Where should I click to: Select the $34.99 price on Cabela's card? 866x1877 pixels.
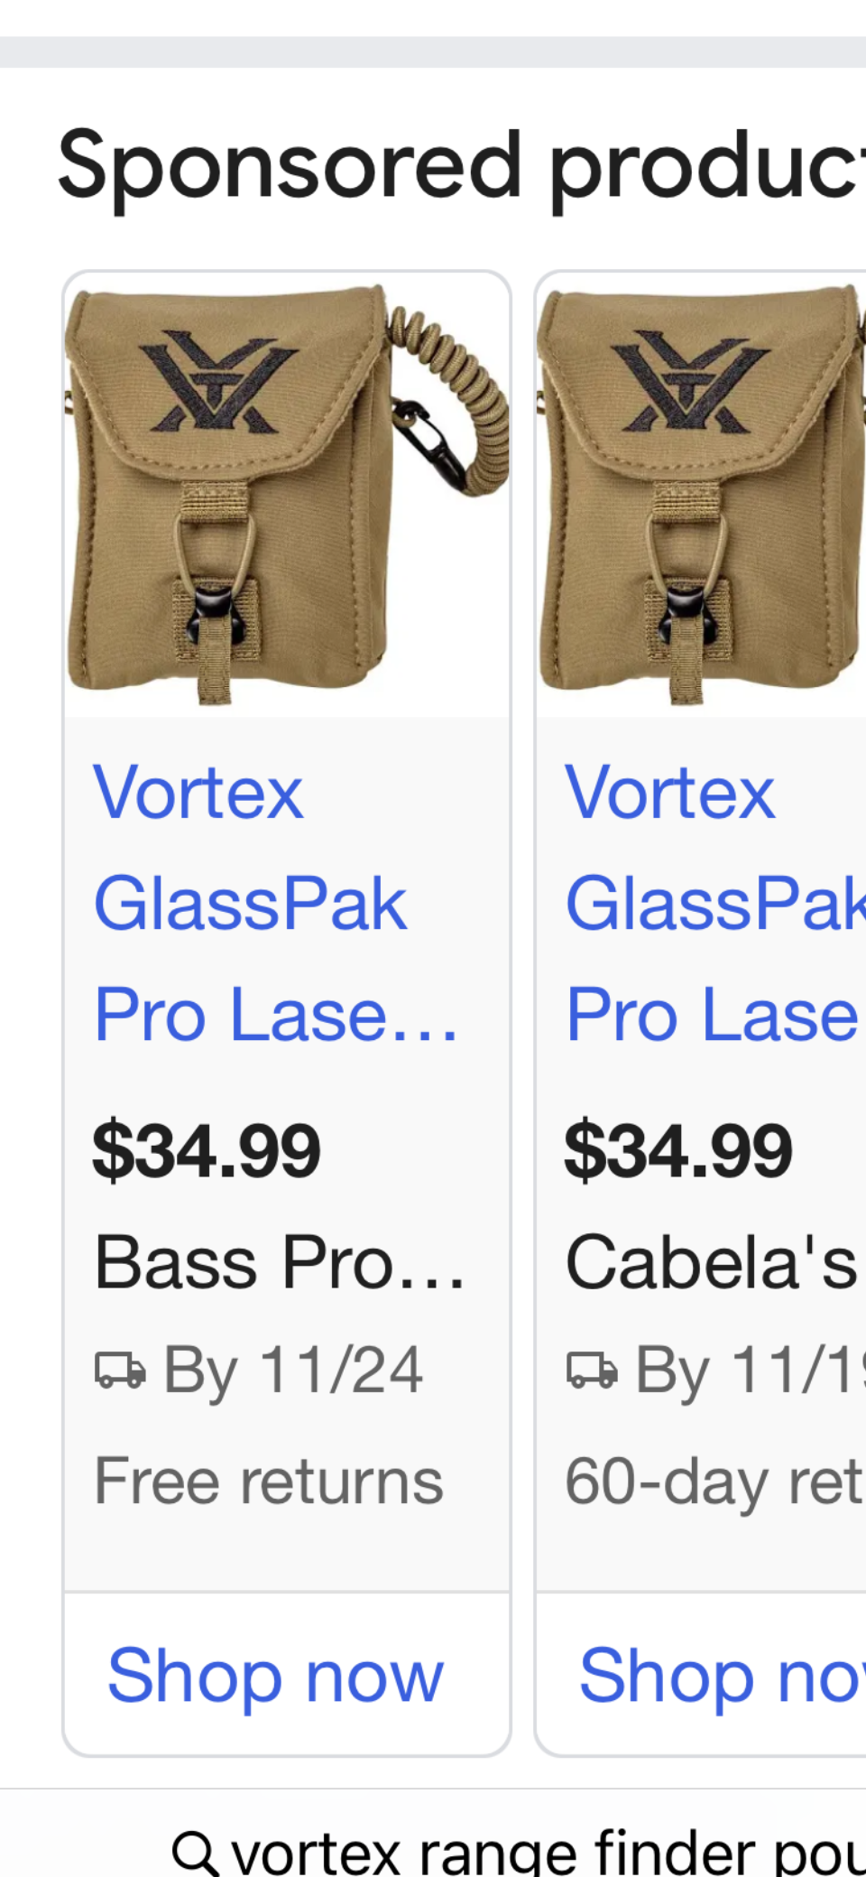coord(678,1151)
